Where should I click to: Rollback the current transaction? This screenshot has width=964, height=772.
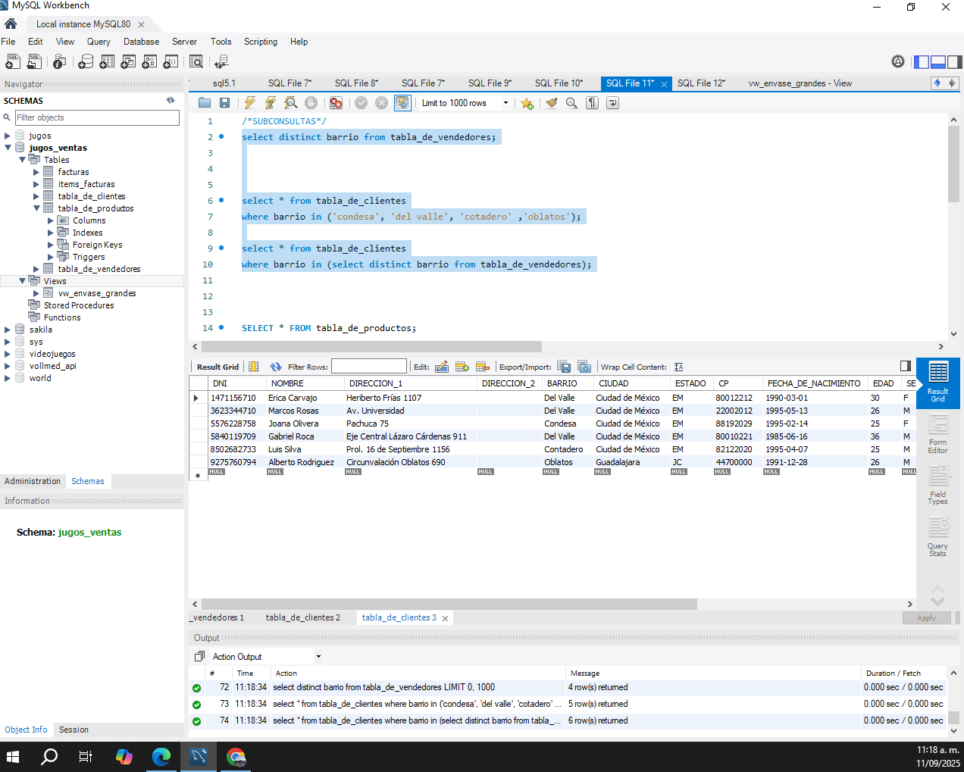(381, 103)
